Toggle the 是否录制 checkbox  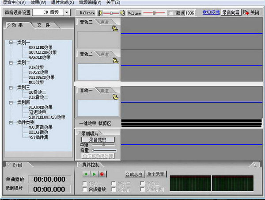143,189
